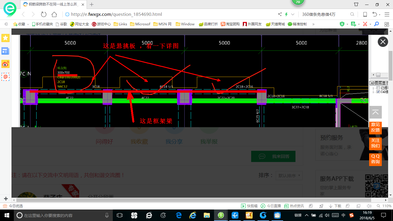The height and width of the screenshot is (221, 393).
Task: Open the 网址大全 bookmark
Action: 79,24
